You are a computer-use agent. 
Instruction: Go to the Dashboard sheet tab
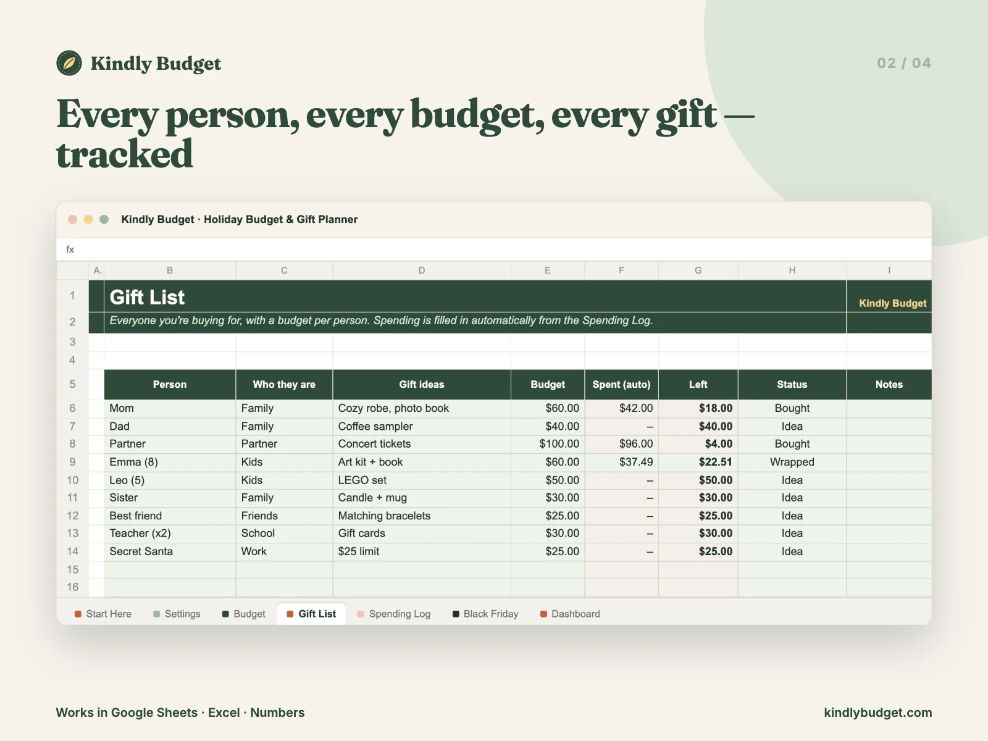pos(570,614)
